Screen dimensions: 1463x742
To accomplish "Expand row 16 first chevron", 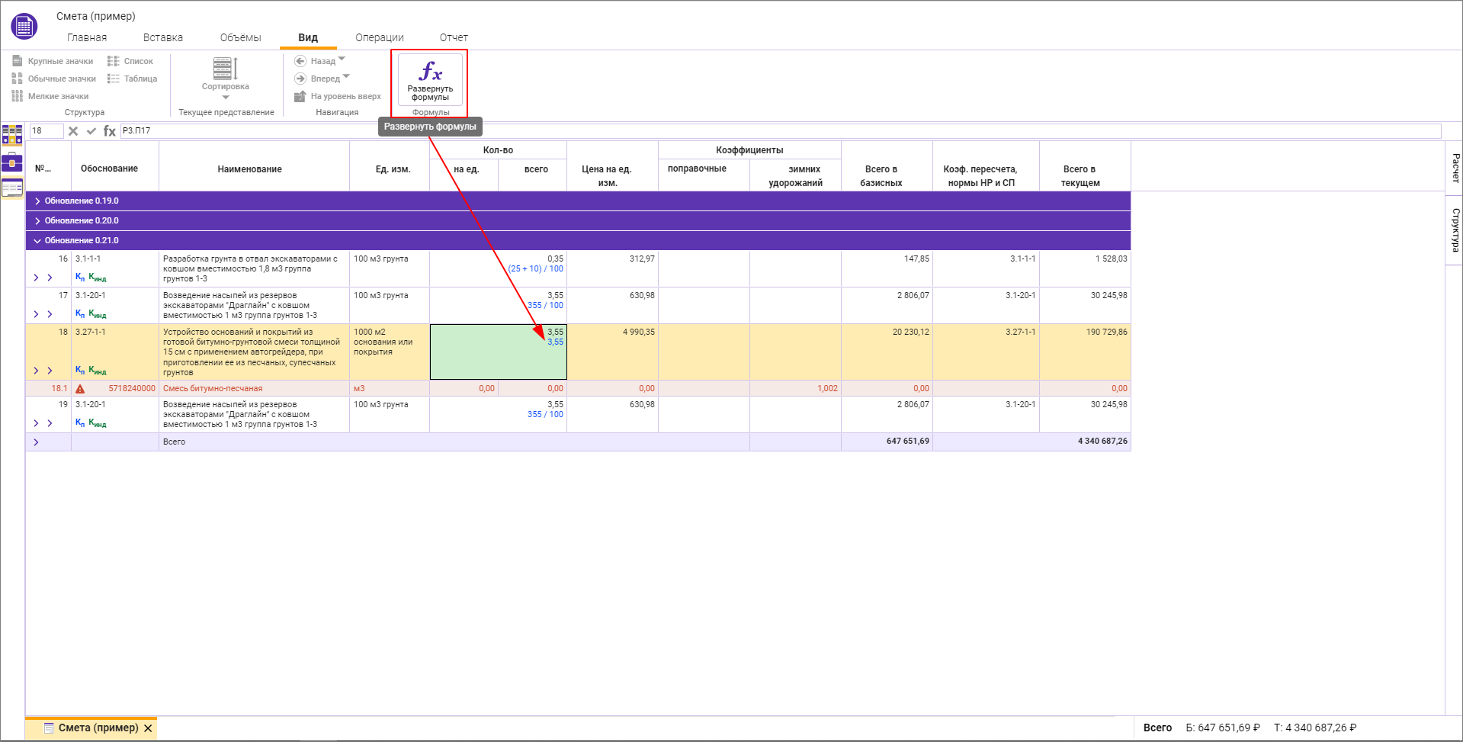I will pos(36,278).
